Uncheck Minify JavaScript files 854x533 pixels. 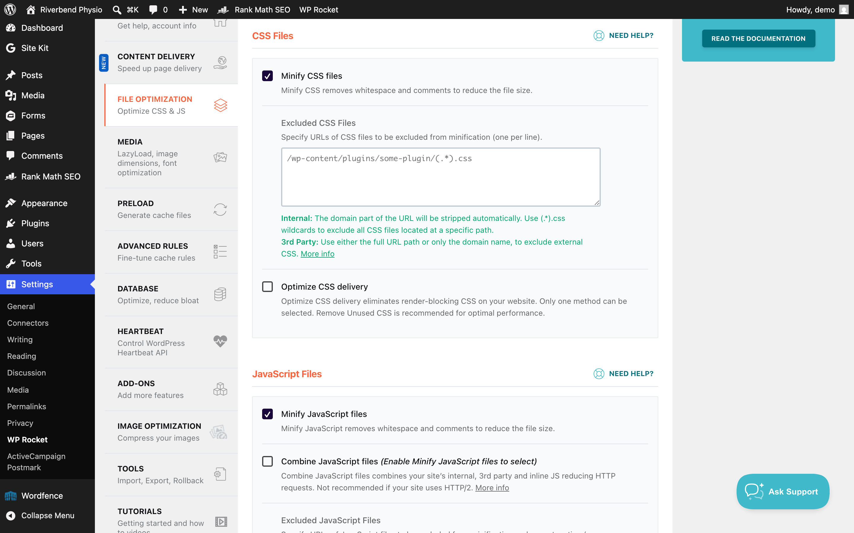click(x=267, y=414)
